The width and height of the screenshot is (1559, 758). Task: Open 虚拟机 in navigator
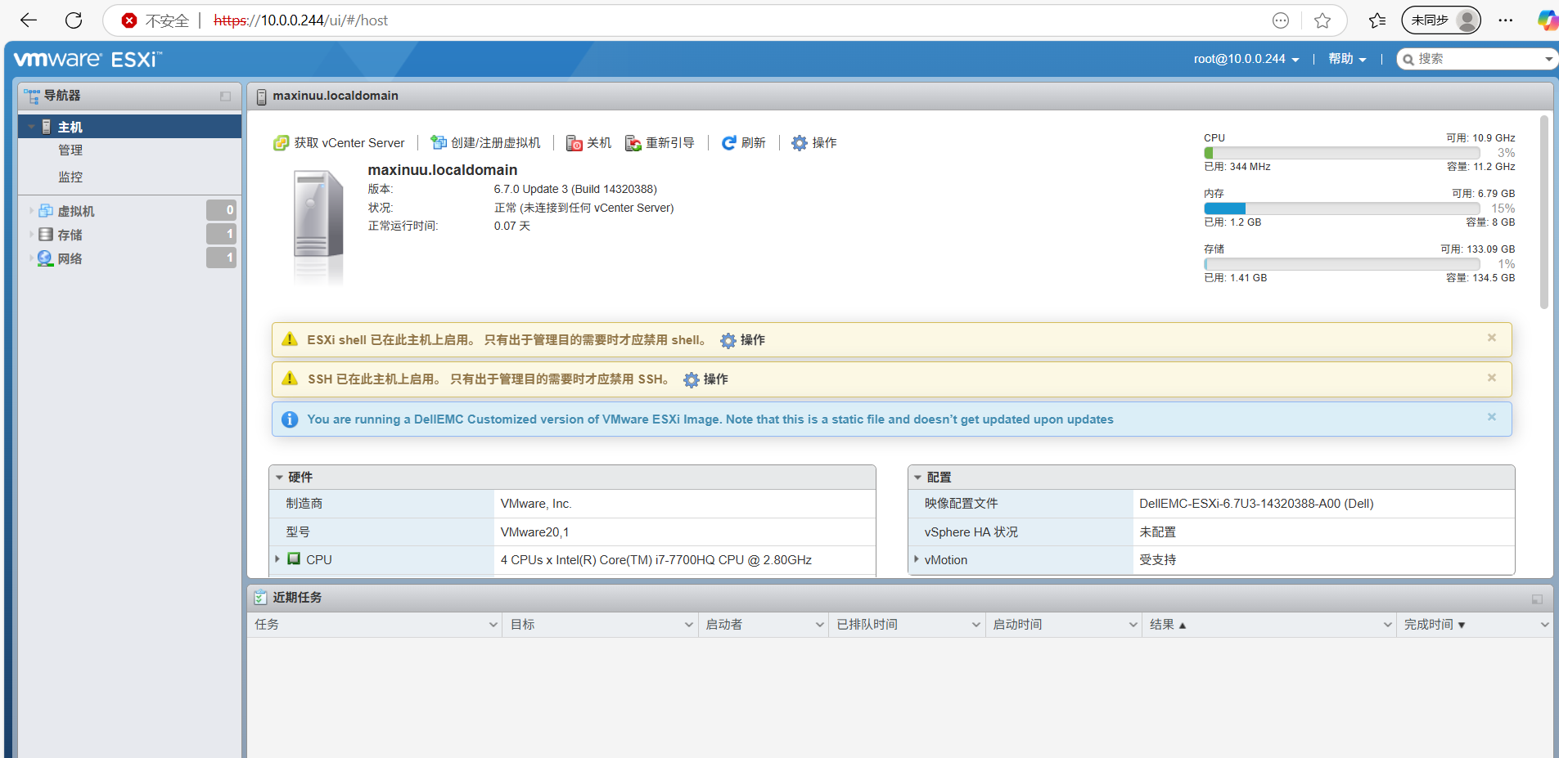[76, 211]
